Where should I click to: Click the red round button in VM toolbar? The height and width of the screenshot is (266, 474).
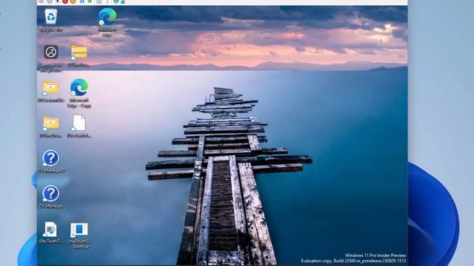coord(65,1)
